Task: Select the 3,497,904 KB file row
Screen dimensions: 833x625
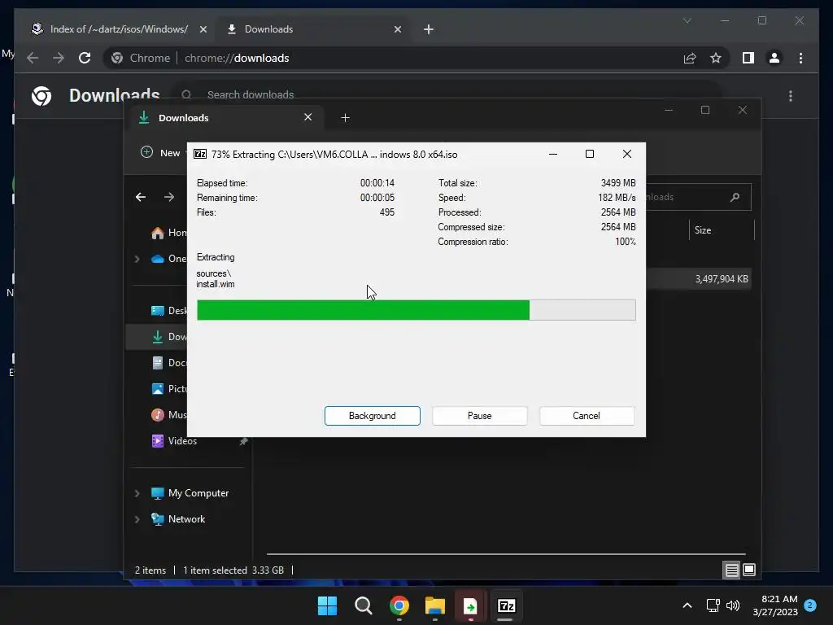Action: [699, 279]
